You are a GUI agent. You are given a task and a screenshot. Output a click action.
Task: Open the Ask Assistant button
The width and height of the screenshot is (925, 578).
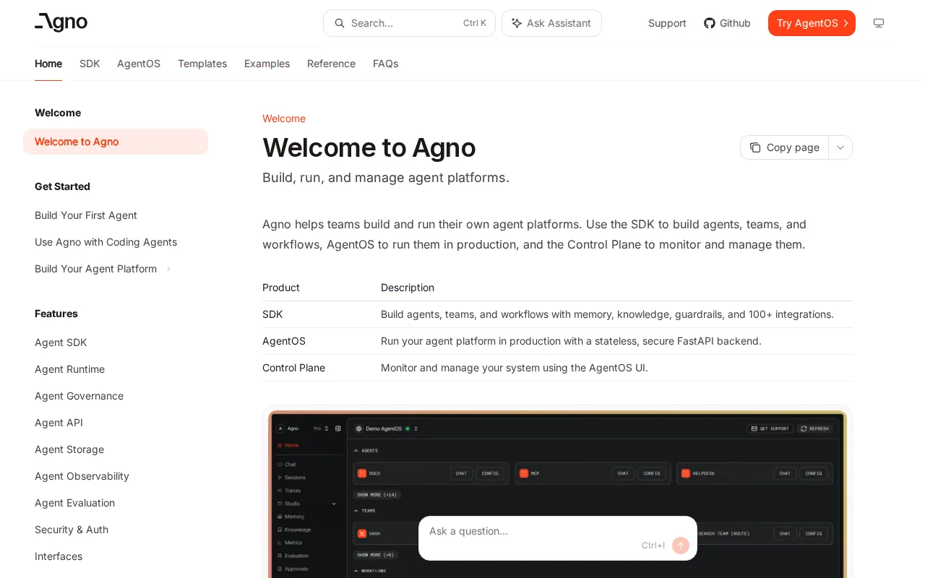click(551, 23)
